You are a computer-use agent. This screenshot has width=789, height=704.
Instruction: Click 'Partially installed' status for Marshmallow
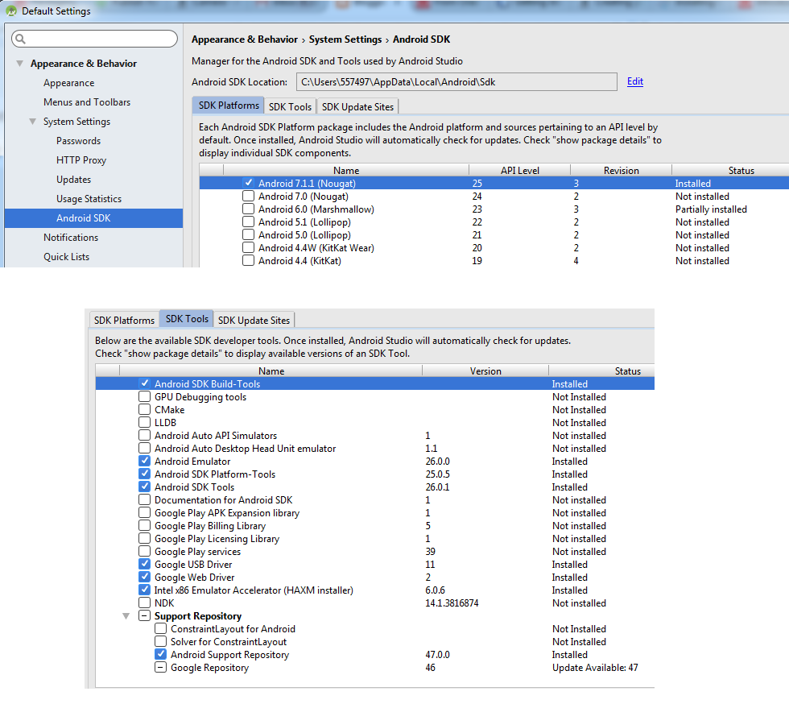(711, 209)
